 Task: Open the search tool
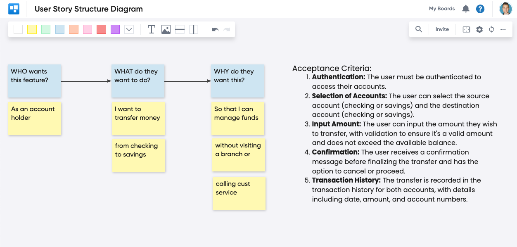(x=419, y=29)
